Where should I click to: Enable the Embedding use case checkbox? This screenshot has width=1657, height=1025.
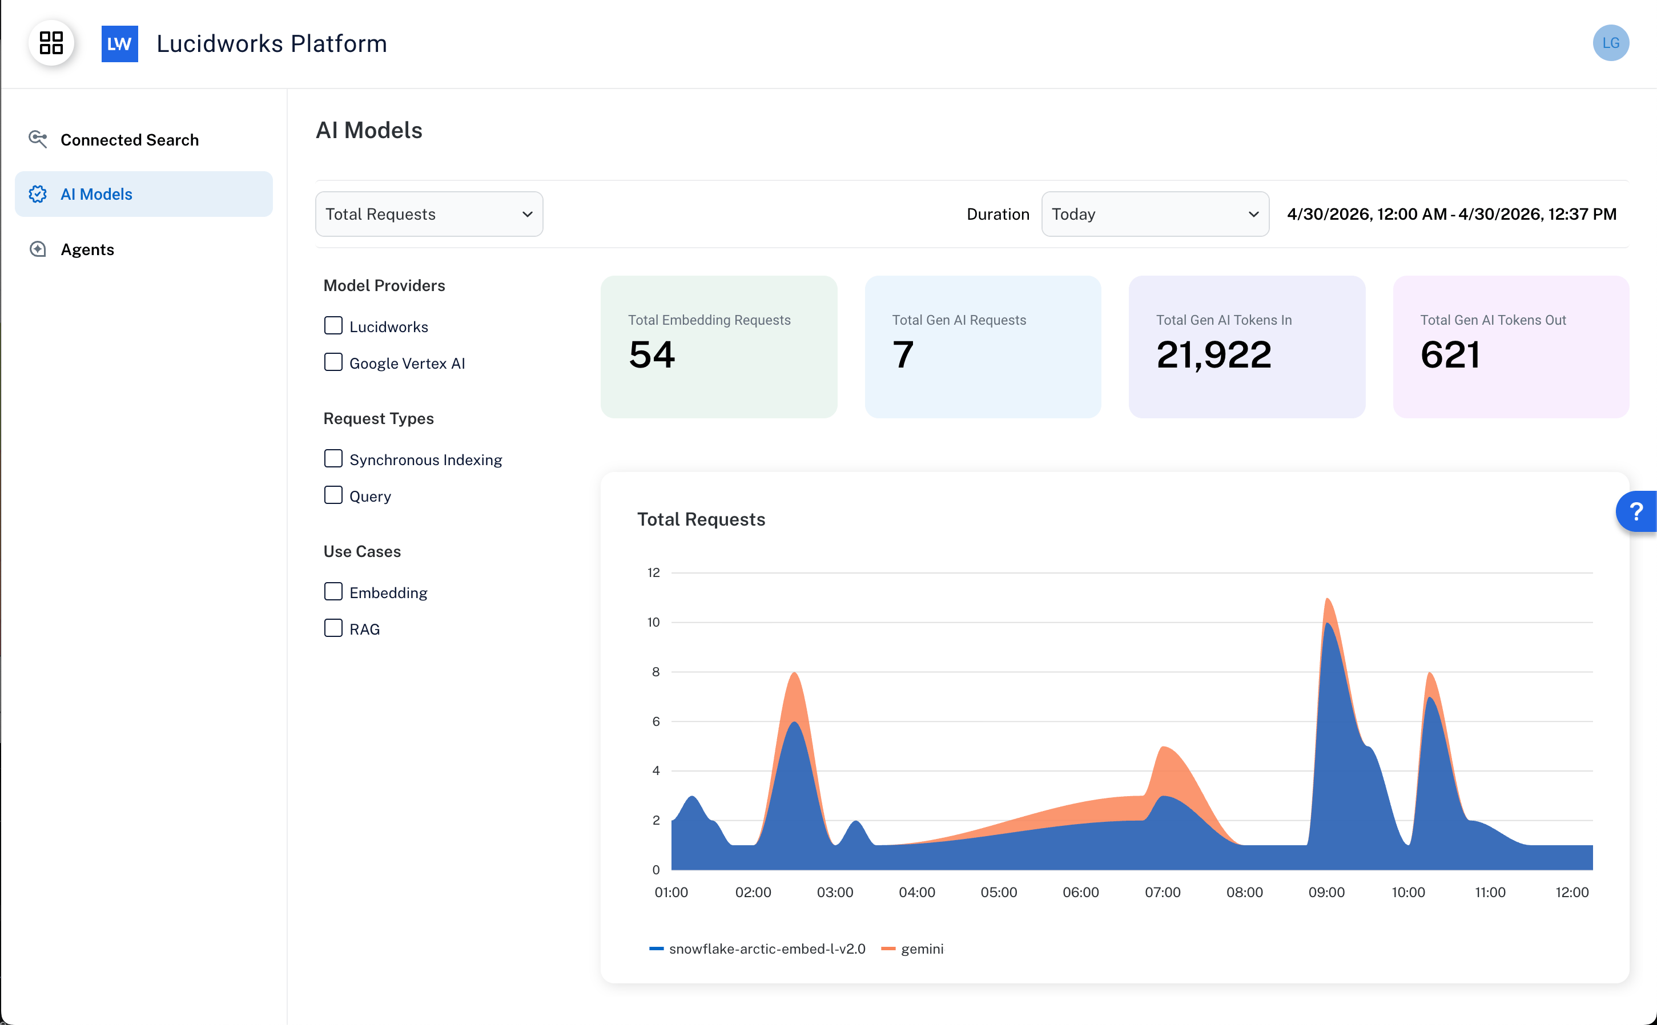(x=333, y=592)
